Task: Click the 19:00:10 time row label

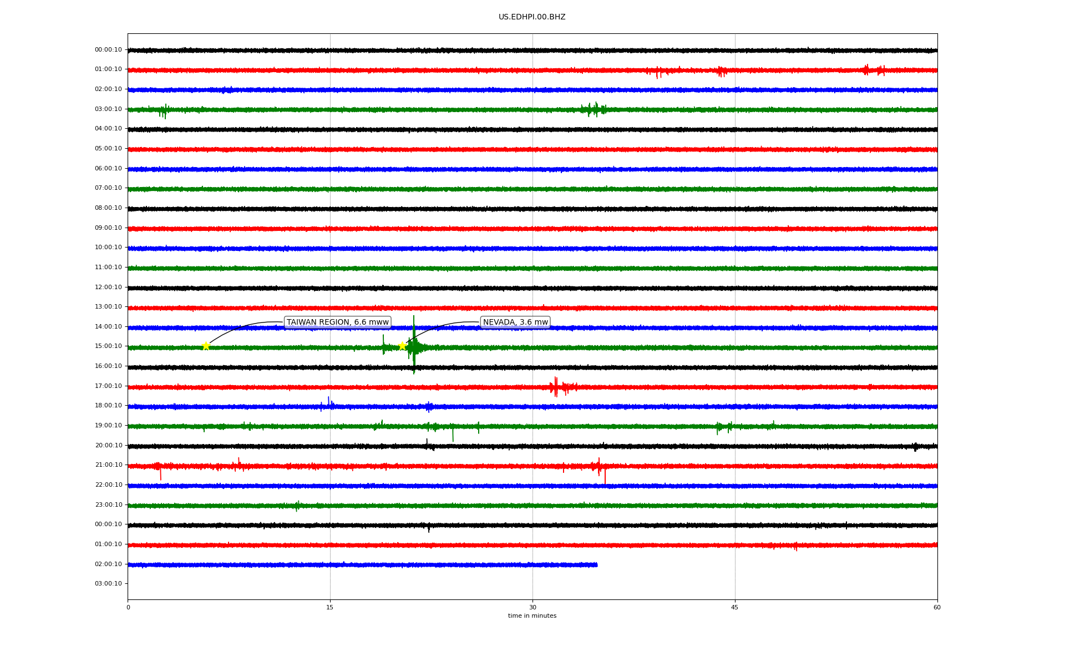Action: tap(108, 426)
